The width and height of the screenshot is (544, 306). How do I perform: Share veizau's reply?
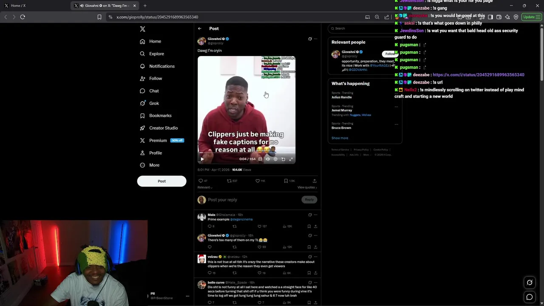pos(315,273)
